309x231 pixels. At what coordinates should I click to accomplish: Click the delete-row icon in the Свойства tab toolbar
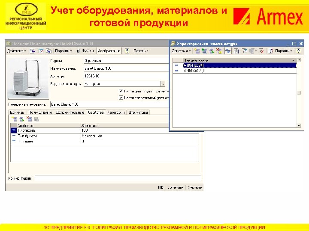(x=29, y=119)
